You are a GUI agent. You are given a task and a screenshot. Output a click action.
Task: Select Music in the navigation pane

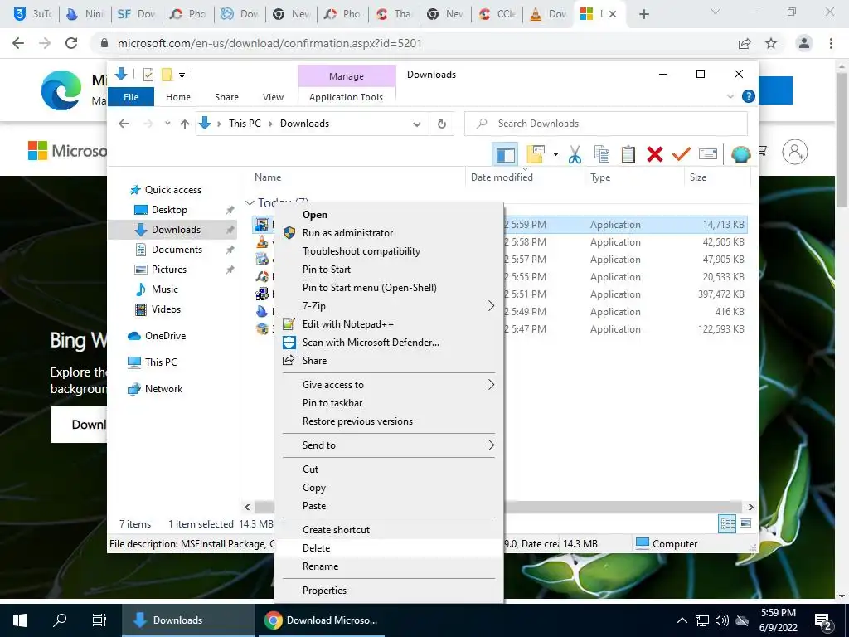(x=165, y=289)
